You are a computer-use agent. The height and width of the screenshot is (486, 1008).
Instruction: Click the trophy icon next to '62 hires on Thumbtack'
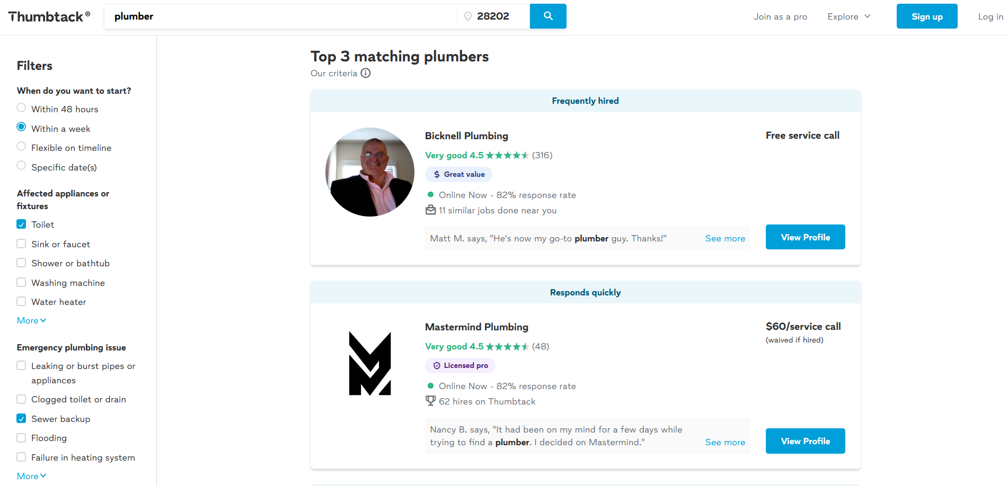[430, 401]
